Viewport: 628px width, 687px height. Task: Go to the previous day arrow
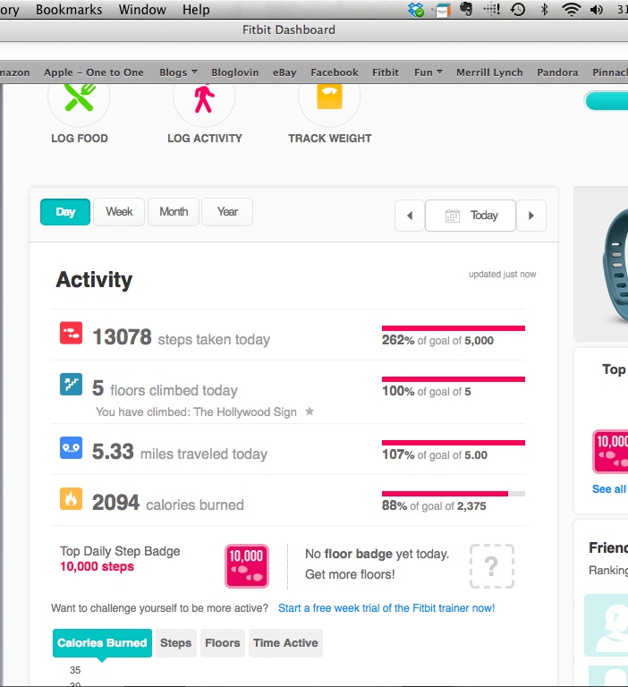point(410,216)
